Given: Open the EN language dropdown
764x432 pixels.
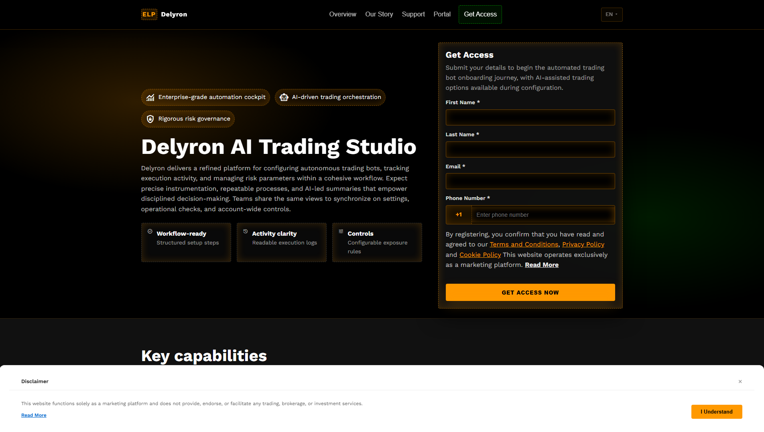Looking at the screenshot, I should (612, 14).
